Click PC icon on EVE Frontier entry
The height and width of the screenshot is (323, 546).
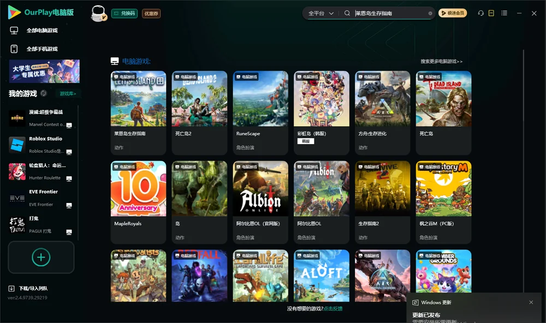(x=69, y=205)
